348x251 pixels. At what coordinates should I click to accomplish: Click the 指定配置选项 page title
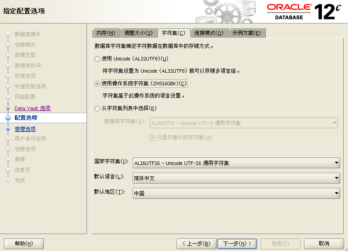24,11
